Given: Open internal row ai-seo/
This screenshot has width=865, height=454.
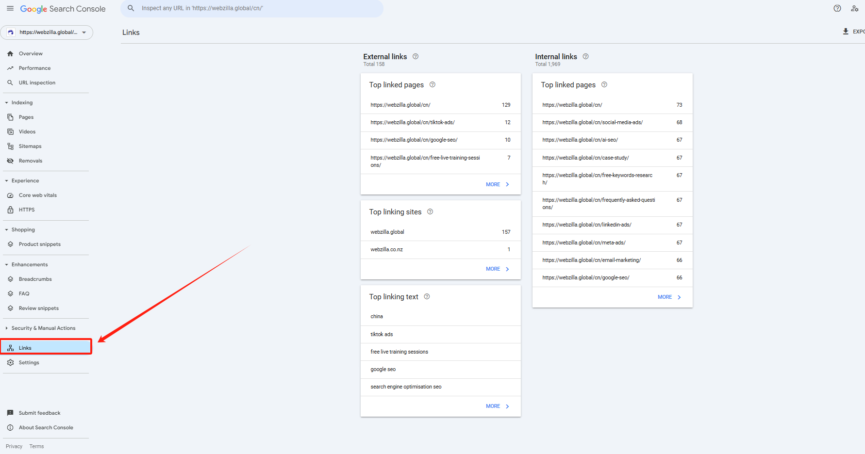Looking at the screenshot, I should [x=613, y=140].
